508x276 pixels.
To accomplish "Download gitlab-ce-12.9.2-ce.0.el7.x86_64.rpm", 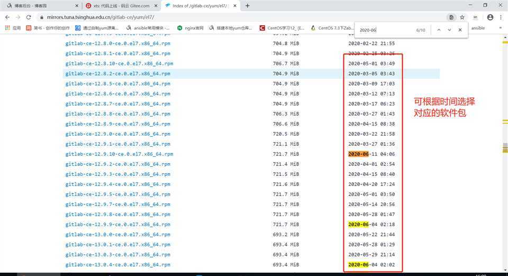I will click(117, 164).
